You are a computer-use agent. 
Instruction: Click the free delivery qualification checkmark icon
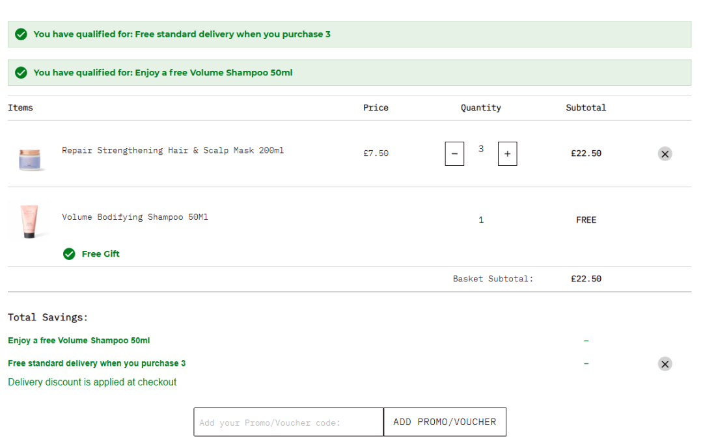[21, 34]
